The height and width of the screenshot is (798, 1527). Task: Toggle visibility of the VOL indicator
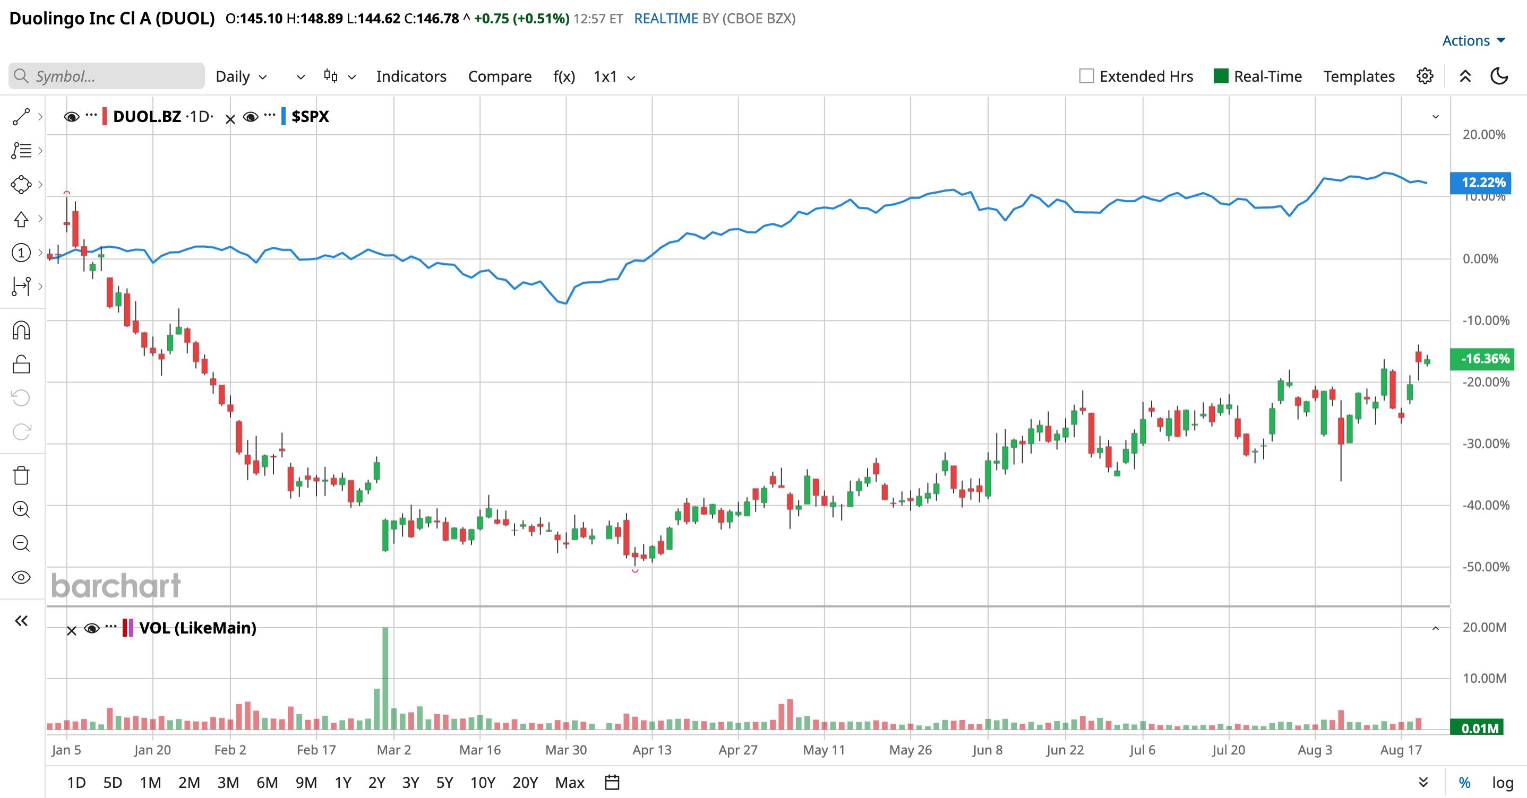(x=92, y=629)
